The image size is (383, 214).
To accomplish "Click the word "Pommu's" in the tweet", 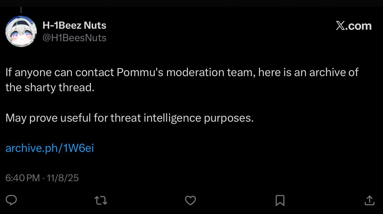I will pyautogui.click(x=140, y=73).
